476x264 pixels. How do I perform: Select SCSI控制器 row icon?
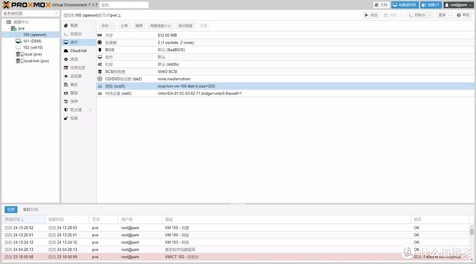[x=100, y=72]
